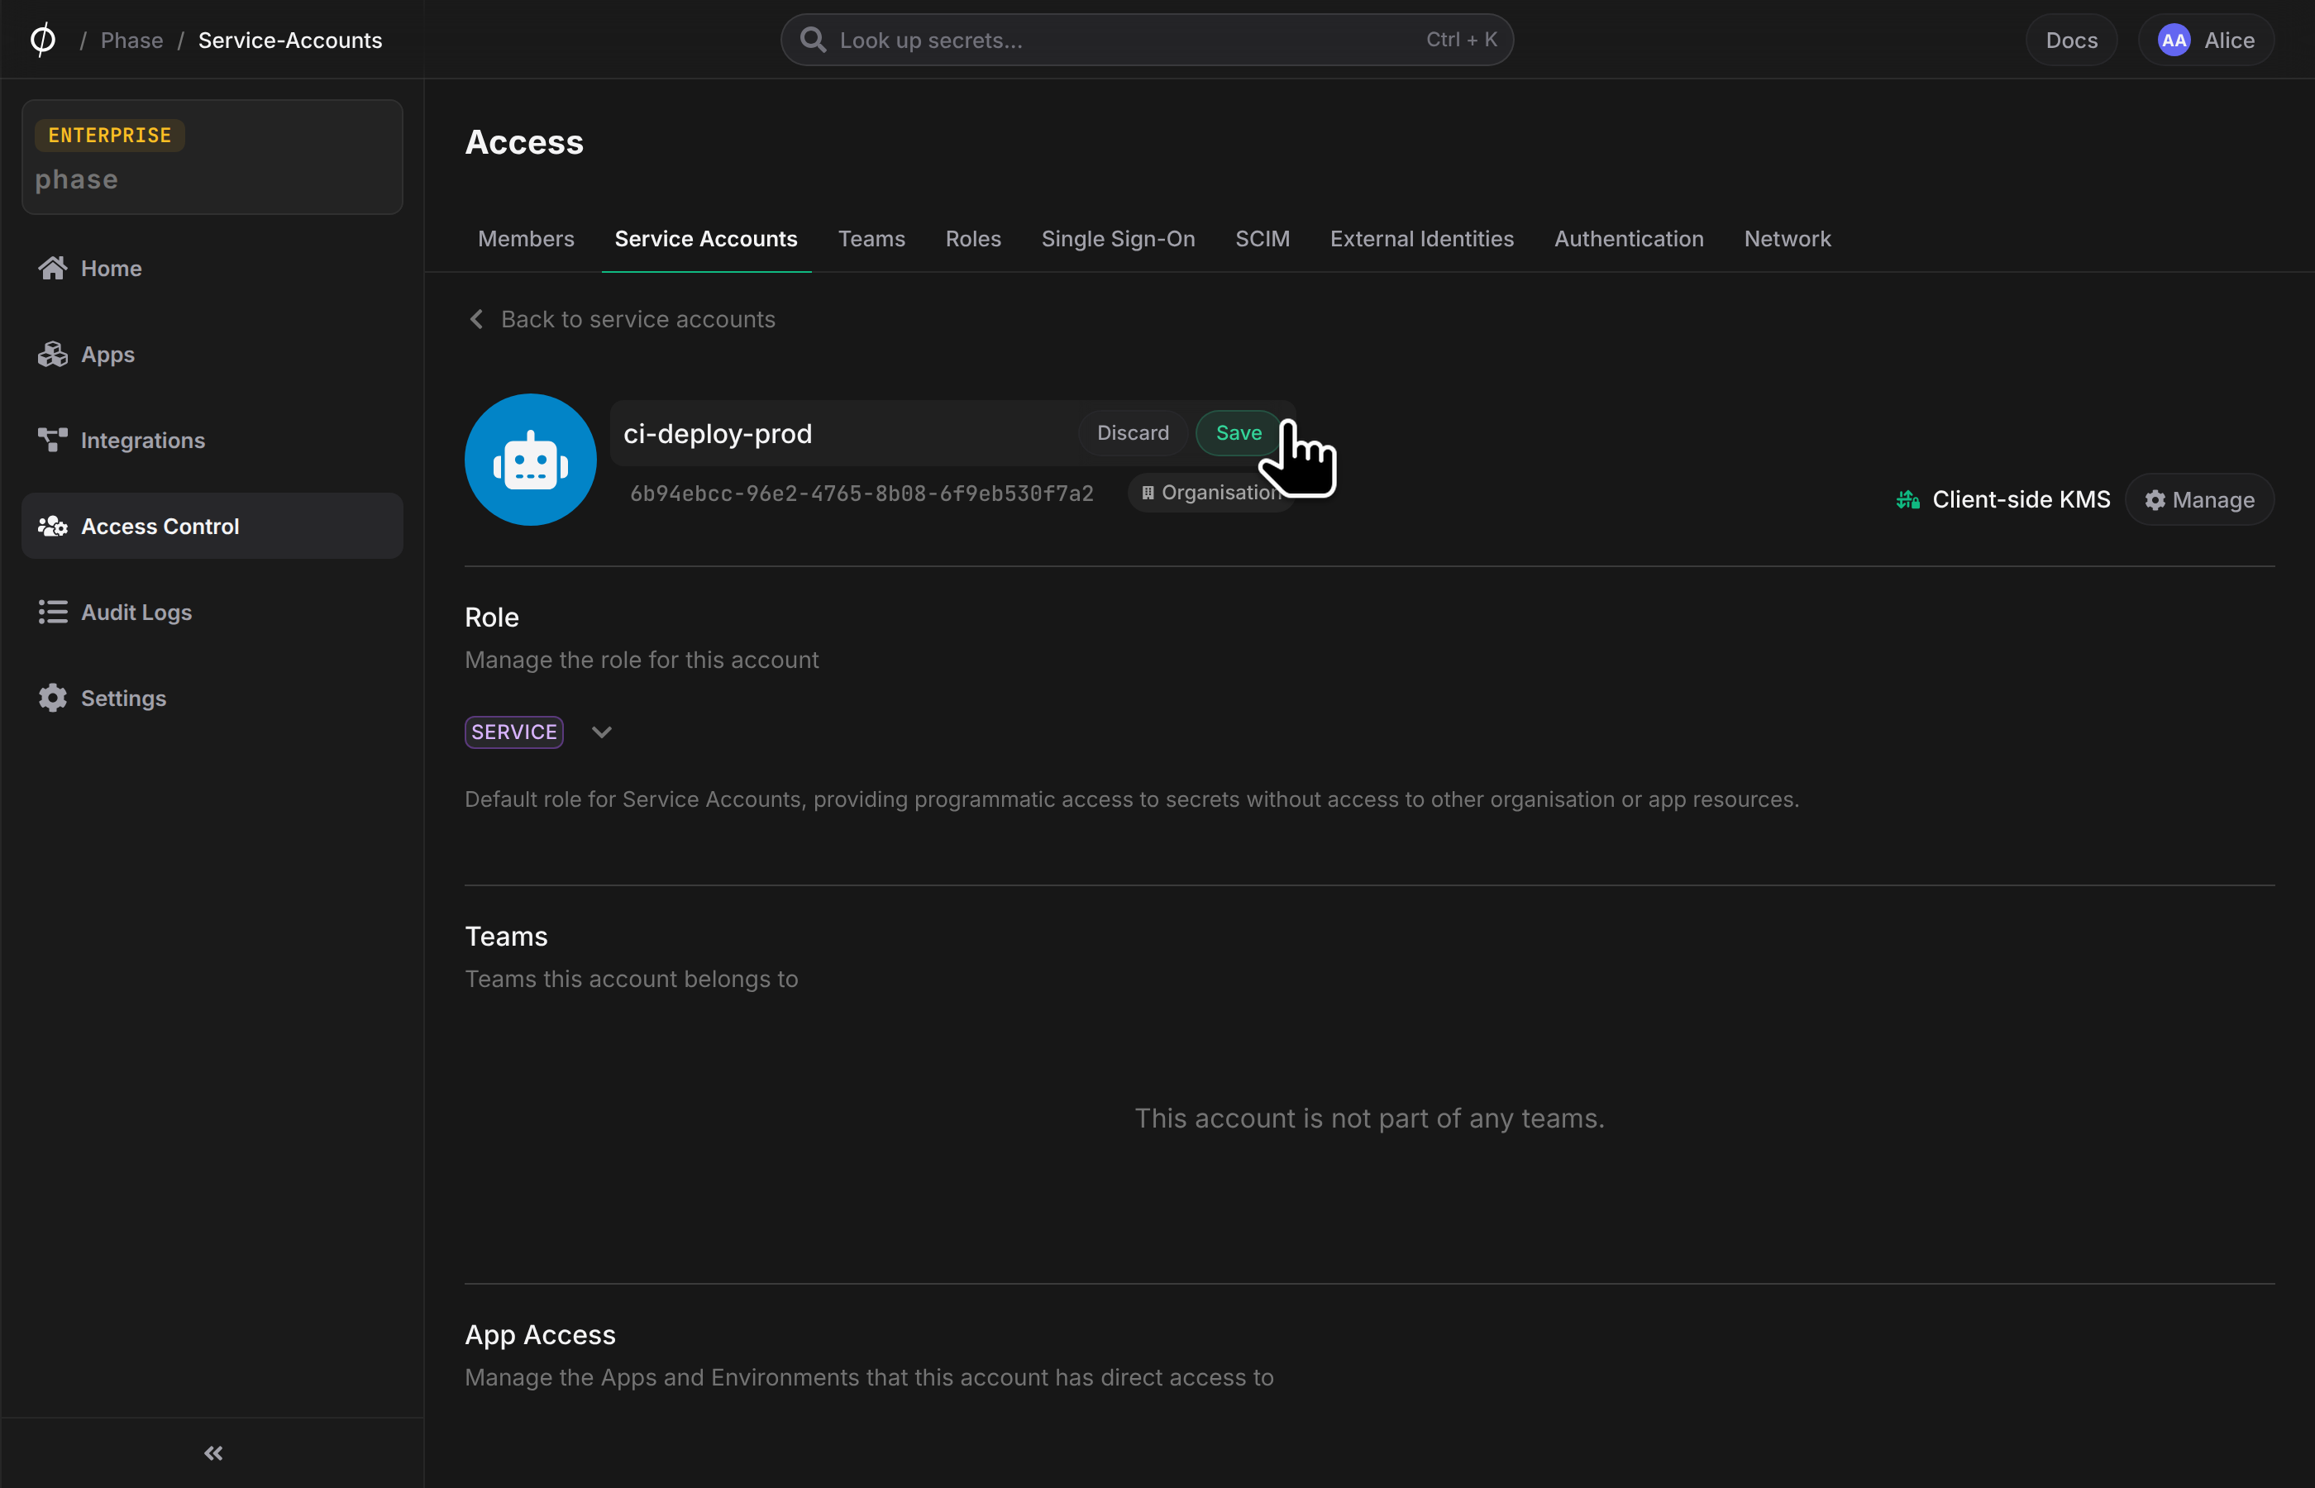
Task: Click the robot service account avatar
Action: 531,459
